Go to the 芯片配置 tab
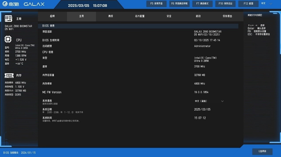 tap(140, 16)
